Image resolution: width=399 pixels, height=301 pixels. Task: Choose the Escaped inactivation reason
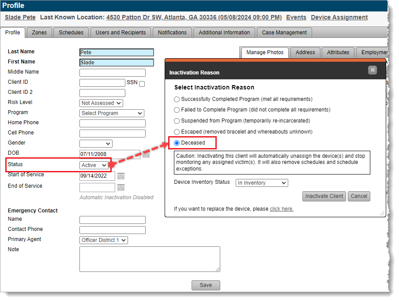[177, 132]
